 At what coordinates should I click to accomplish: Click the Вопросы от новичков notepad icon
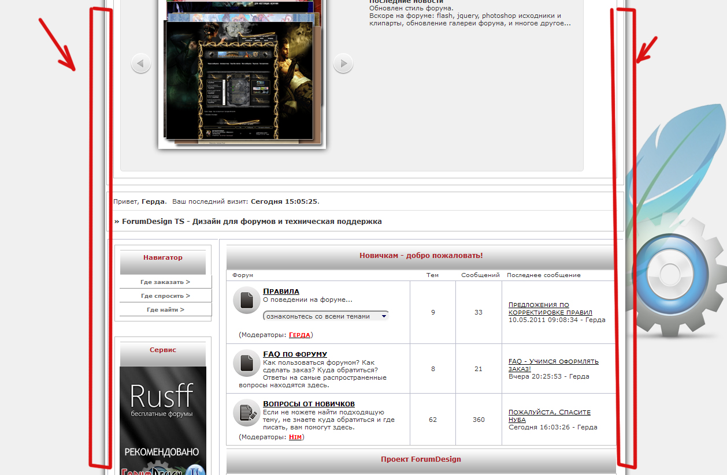tap(246, 413)
